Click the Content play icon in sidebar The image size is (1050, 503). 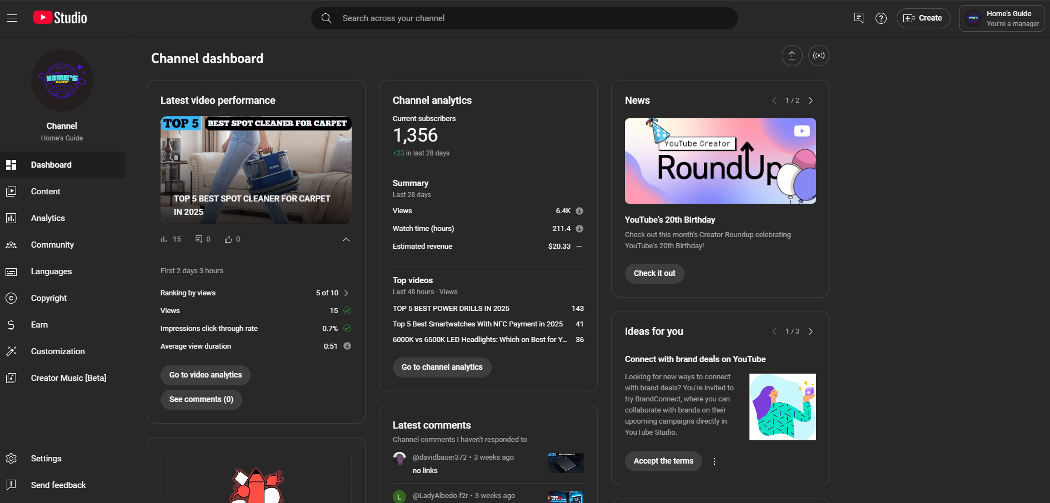(x=11, y=192)
